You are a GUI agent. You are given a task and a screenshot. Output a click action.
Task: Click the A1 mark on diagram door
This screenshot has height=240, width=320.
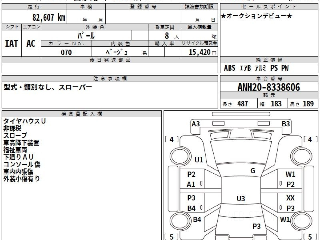[191, 184]
